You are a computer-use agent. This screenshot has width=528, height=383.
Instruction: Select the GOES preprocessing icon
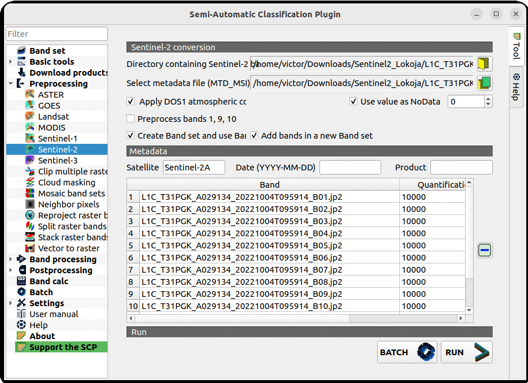click(30, 106)
